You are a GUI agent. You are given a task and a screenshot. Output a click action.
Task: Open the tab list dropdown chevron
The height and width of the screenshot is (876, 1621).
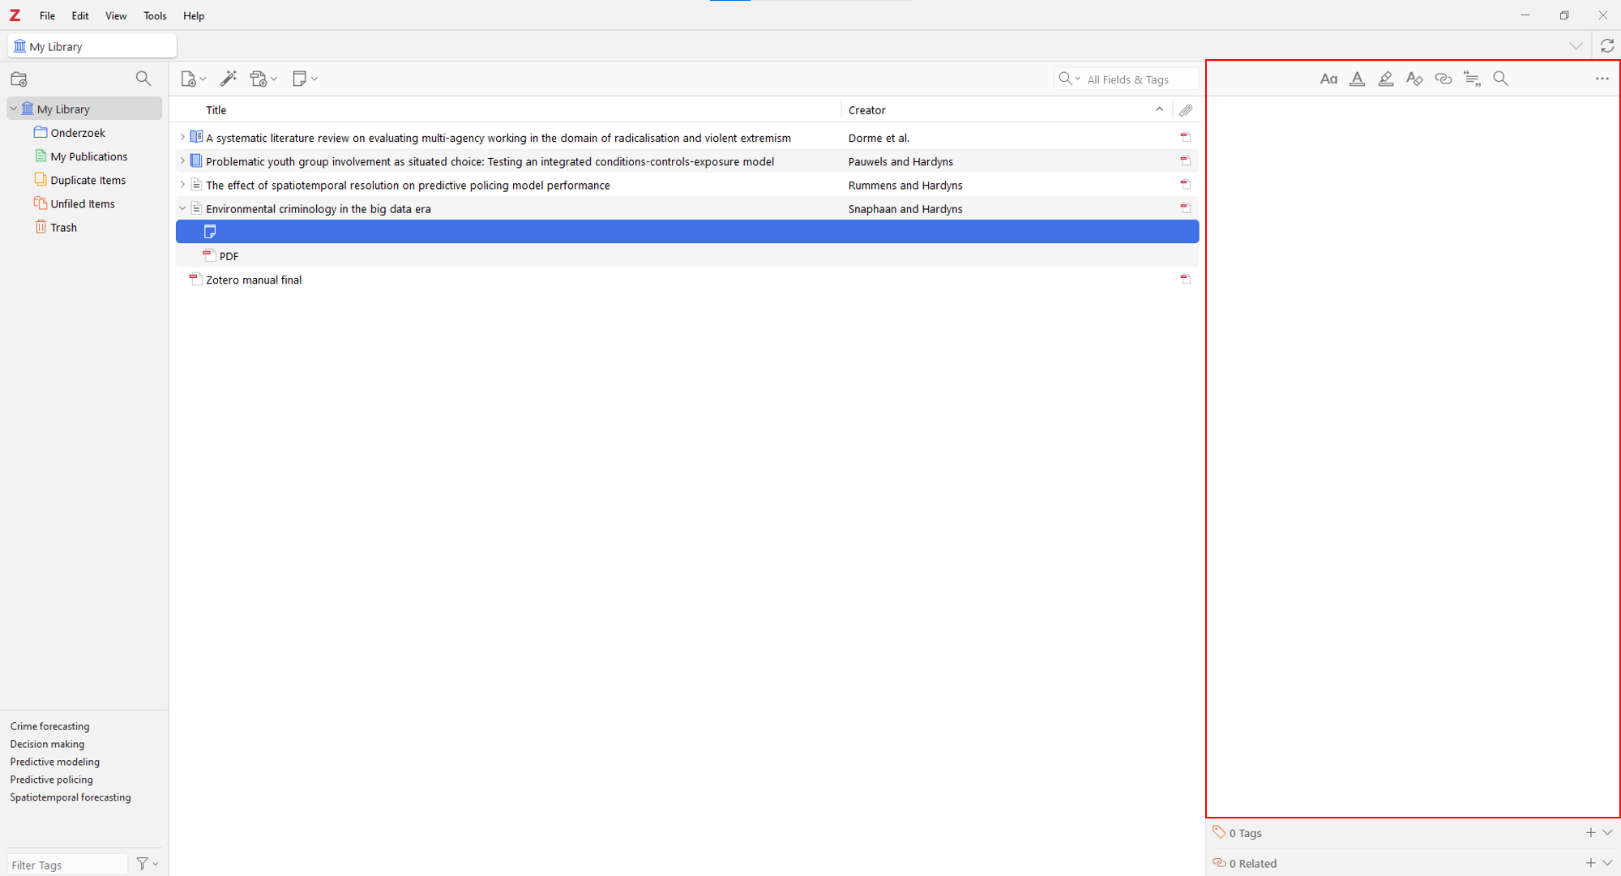pyautogui.click(x=1576, y=46)
